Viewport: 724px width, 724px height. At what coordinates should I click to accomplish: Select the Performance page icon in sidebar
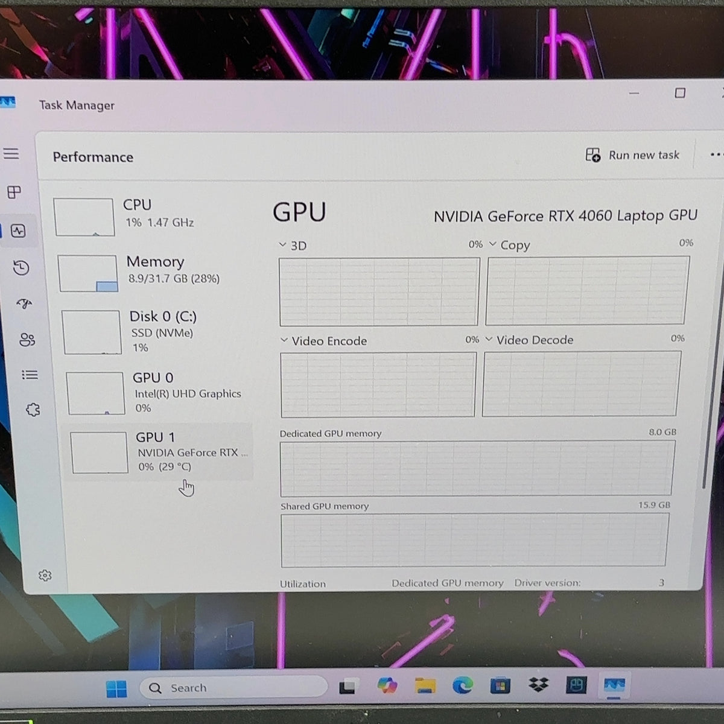(18, 231)
